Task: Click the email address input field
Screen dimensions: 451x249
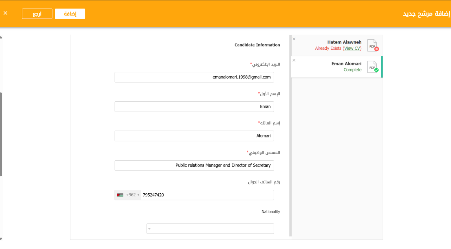Action: [194, 77]
